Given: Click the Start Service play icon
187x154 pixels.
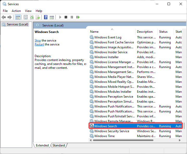Looking at the screenshot, I should [60, 17].
